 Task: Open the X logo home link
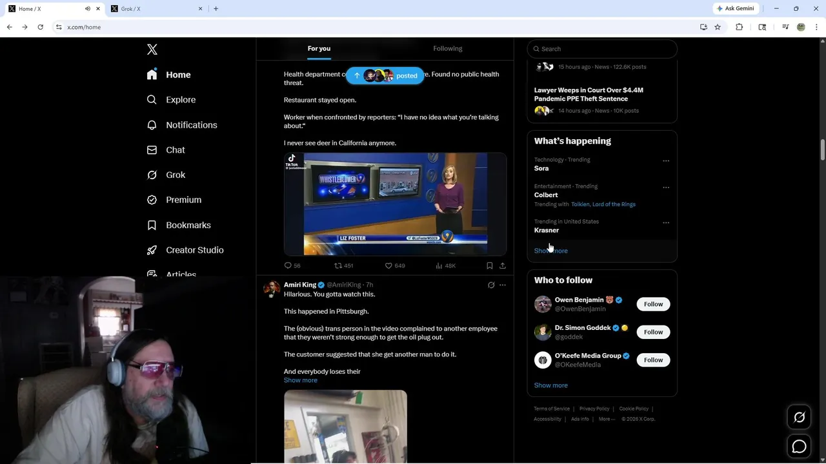click(x=152, y=50)
